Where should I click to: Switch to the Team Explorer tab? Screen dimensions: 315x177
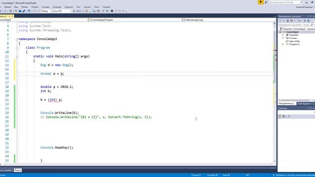click(305, 104)
